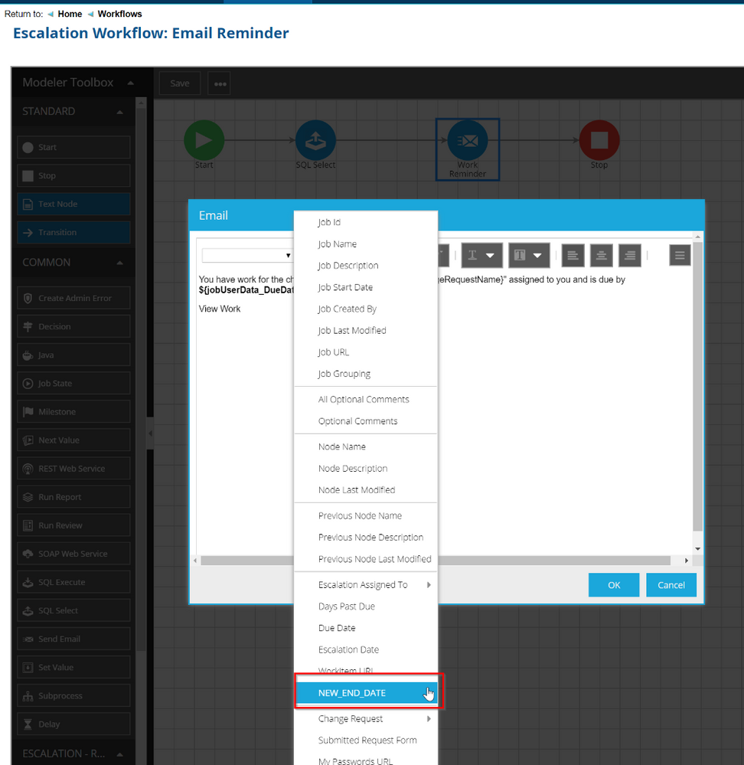744x765 pixels.
Task: Select the Work Reminder email node
Action: [x=467, y=142]
